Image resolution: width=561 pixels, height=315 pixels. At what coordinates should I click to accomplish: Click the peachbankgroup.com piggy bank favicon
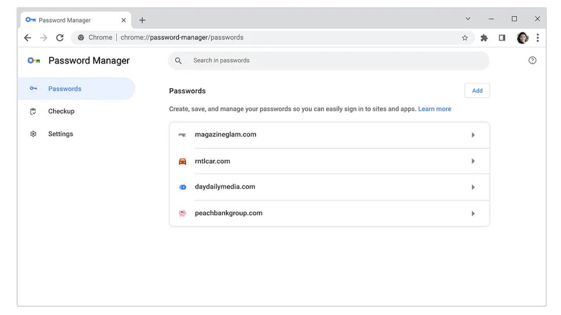(x=182, y=213)
